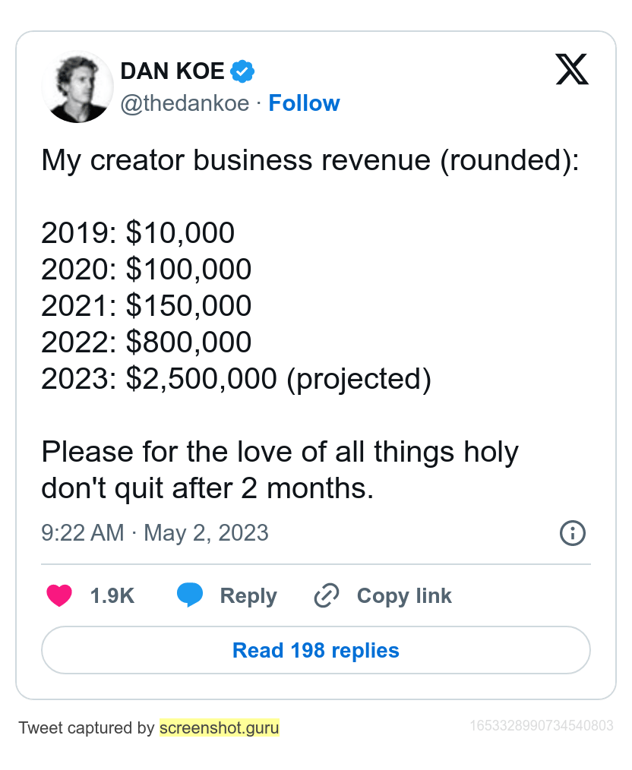Click the tweet ID number at bottom
The height and width of the screenshot is (770, 632).
coord(541,726)
